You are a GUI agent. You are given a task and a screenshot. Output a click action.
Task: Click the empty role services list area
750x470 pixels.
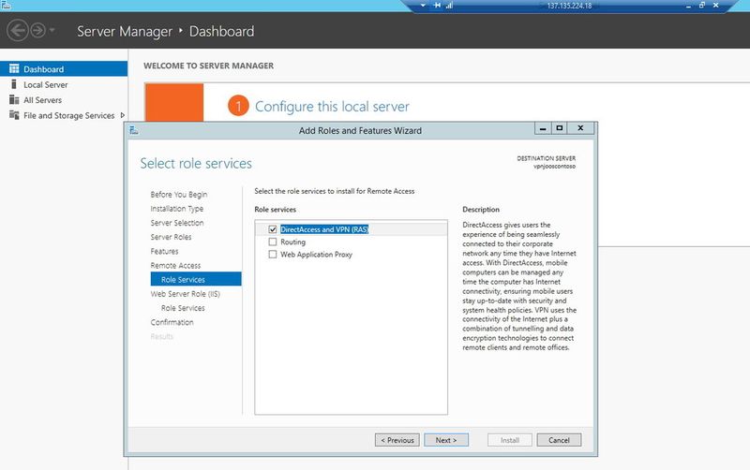tap(351, 337)
